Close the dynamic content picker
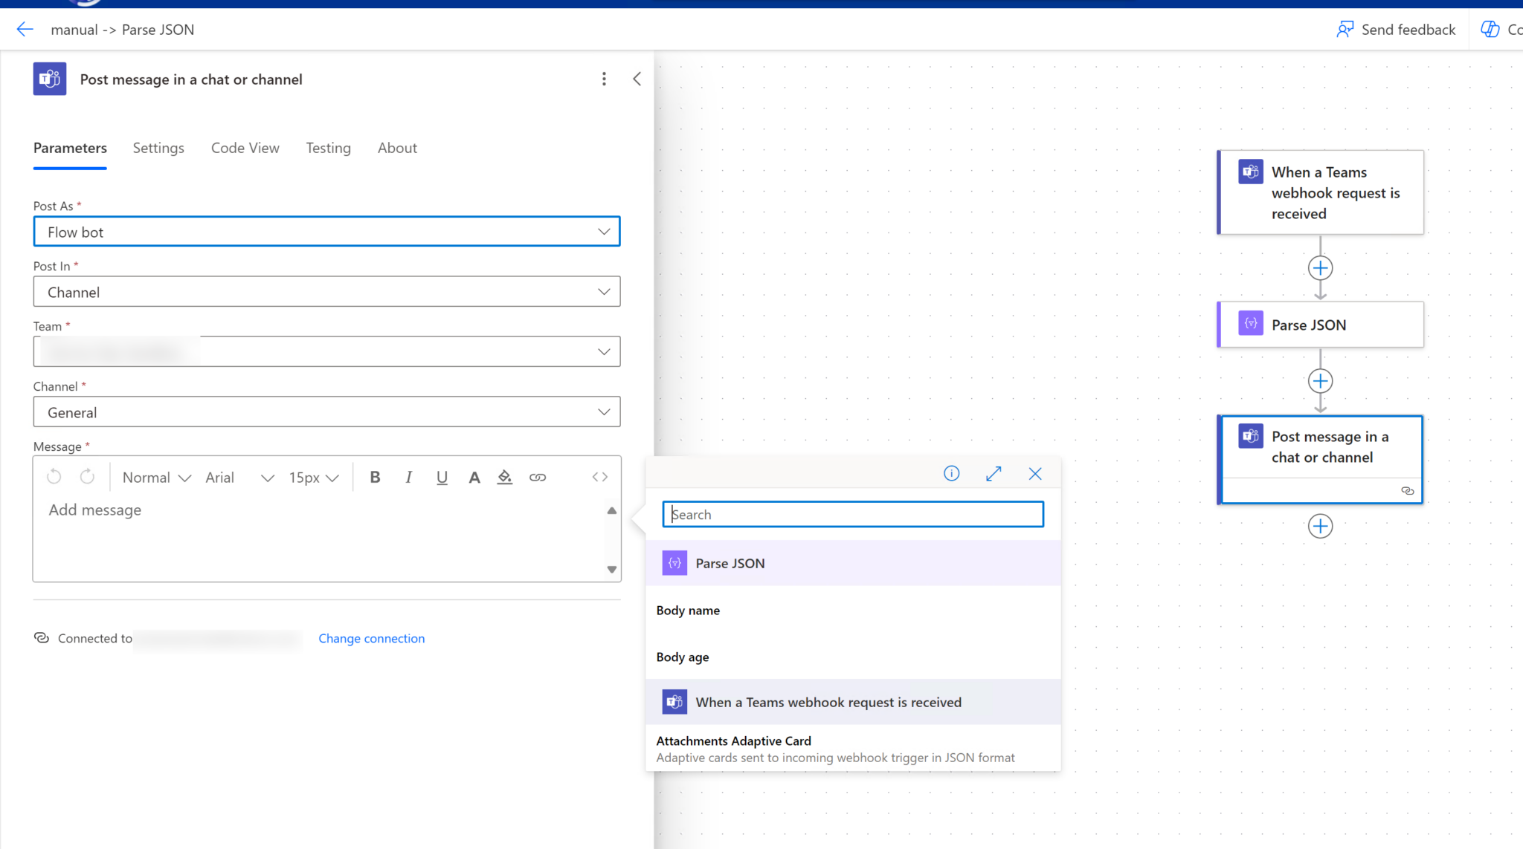Viewport: 1523px width, 849px height. 1034,473
